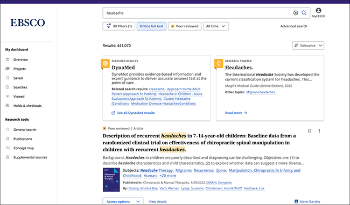This screenshot has height=205, width=350.
Task: Select Spine subject link
Action: [221, 170]
